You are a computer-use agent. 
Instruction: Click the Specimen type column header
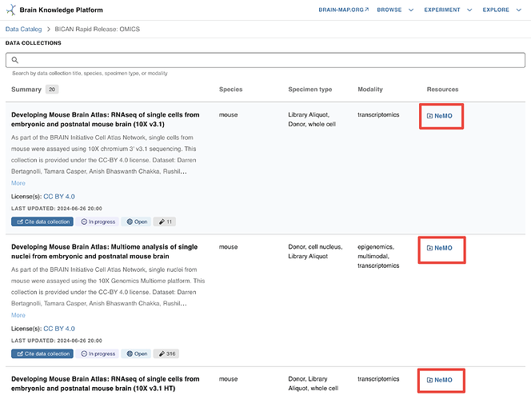309,90
